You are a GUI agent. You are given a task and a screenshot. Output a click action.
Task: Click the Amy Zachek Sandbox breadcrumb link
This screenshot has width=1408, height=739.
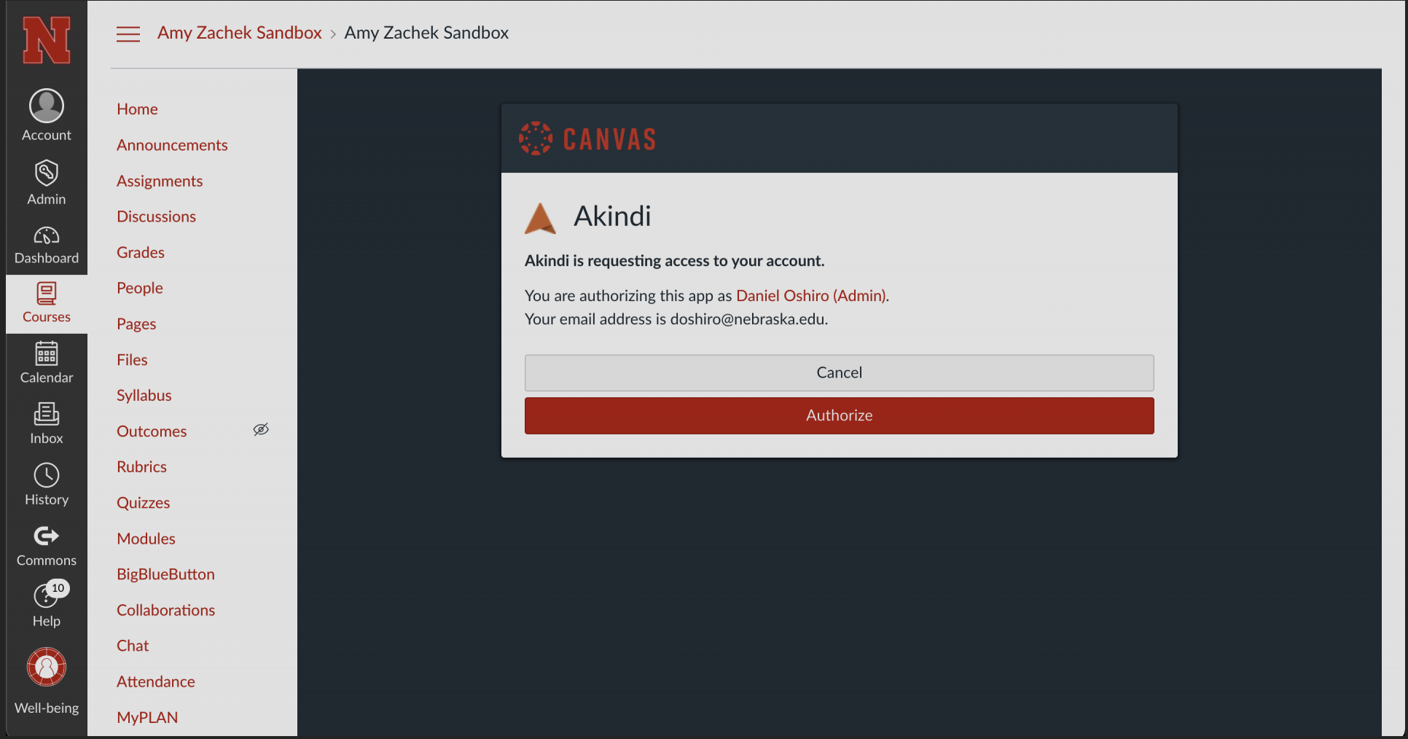pos(239,33)
